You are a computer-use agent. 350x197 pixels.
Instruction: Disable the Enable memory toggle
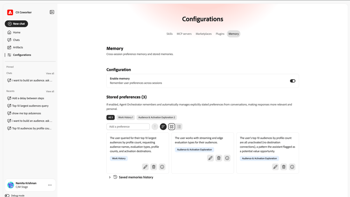tap(293, 81)
